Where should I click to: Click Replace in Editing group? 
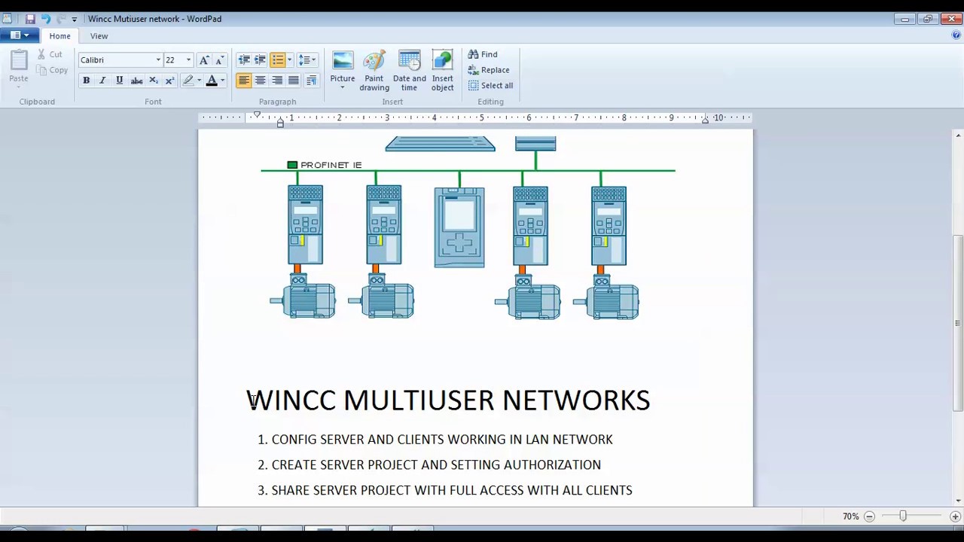(x=489, y=70)
